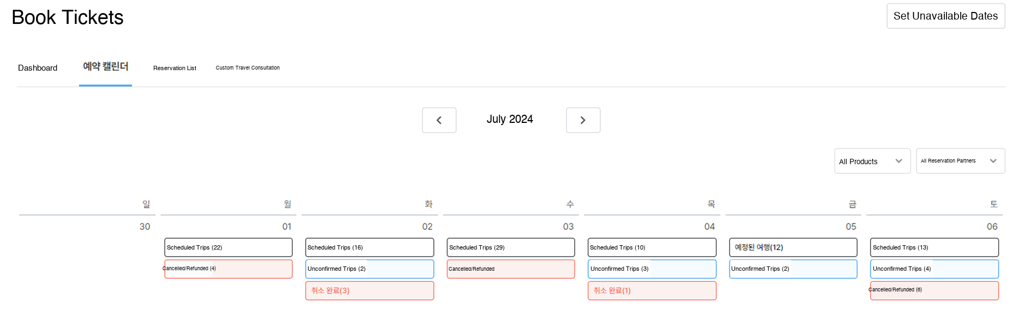Click Set Unavailable Dates button
Image resolution: width=1013 pixels, height=311 pixels.
(945, 16)
